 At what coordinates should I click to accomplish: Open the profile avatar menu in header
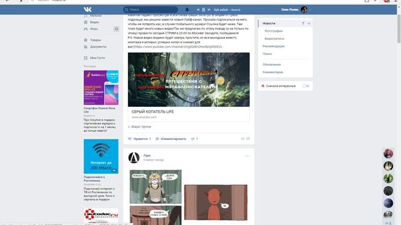click(304, 10)
